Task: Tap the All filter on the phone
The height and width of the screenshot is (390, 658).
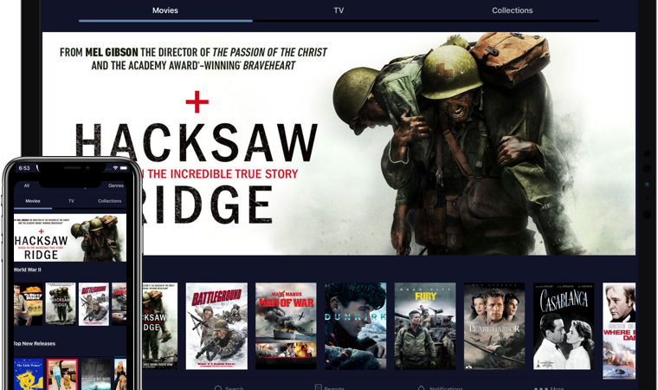Action: (x=27, y=185)
